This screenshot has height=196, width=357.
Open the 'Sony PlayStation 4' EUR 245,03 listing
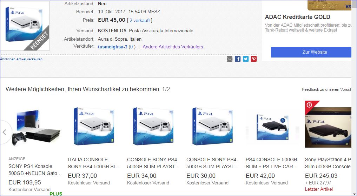[328, 163]
